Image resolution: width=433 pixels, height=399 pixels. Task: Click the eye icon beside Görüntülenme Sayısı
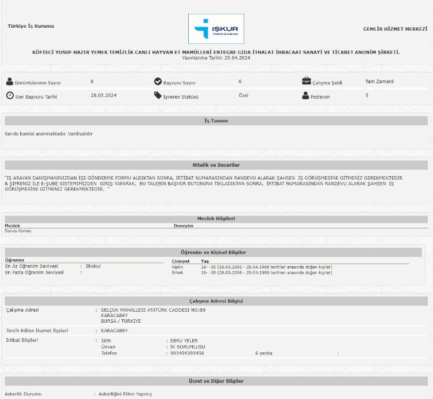10,82
